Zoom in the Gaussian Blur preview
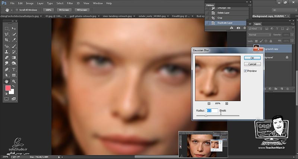Image resolution: width=298 pixels, height=159 pixels. pyautogui.click(x=226, y=103)
